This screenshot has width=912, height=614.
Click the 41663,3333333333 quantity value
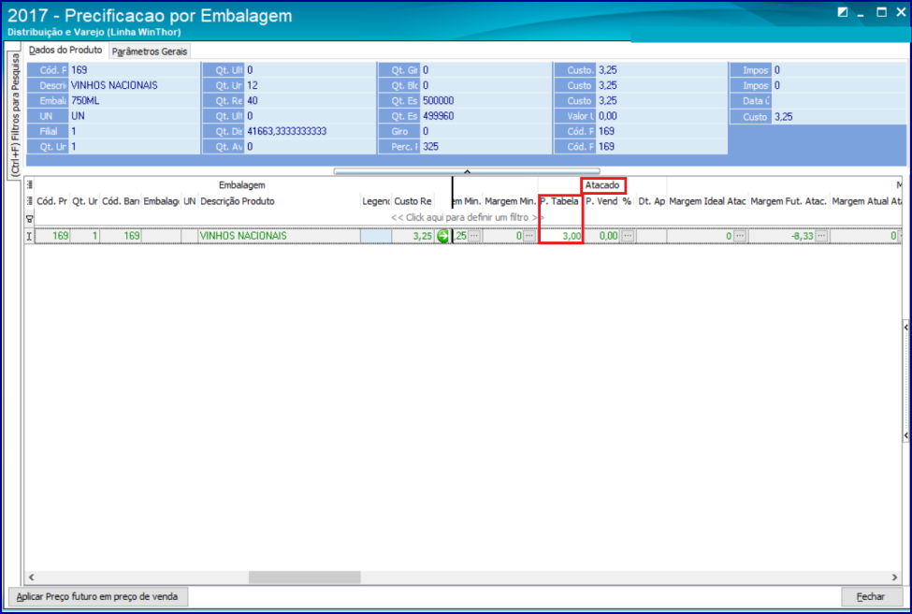pos(311,131)
